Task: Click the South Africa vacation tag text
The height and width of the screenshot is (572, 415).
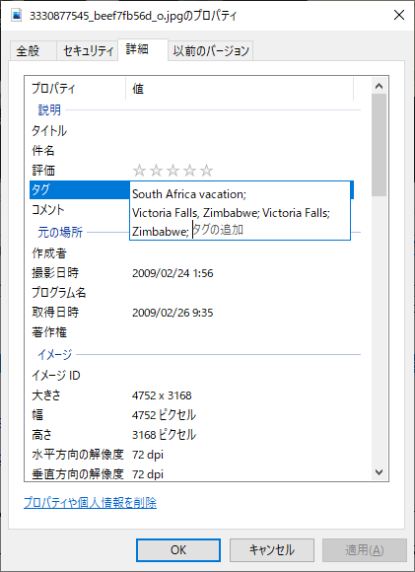Action: (x=189, y=194)
